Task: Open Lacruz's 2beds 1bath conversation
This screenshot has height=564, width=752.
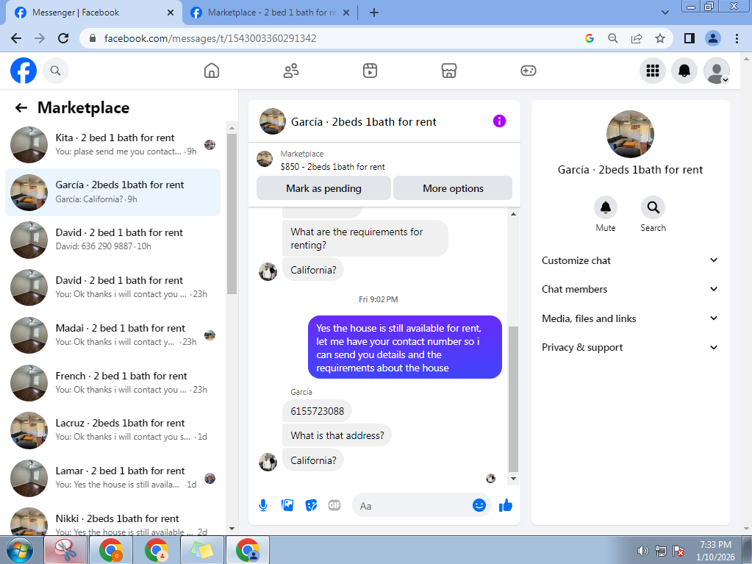Action: pos(113,429)
